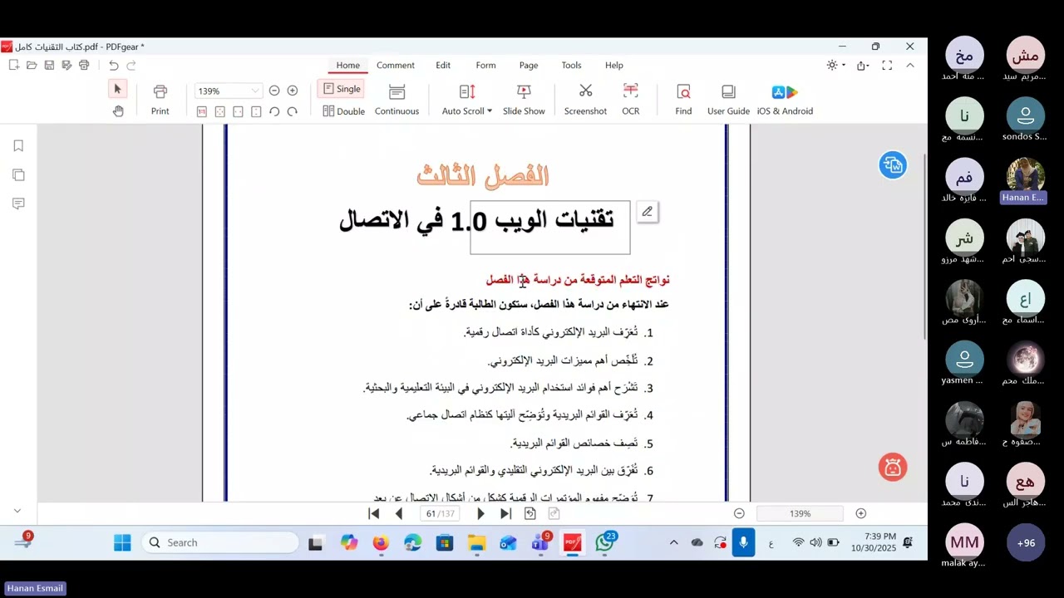Select the arrow cursor tool
This screenshot has width=1064, height=598.
[117, 89]
